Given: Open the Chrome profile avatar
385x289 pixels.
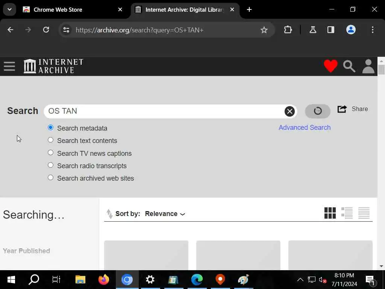Looking at the screenshot, I should (351, 30).
